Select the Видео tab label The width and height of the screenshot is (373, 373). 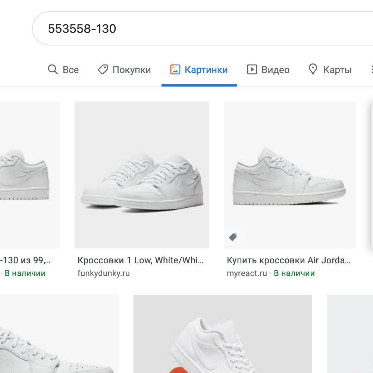click(x=275, y=70)
